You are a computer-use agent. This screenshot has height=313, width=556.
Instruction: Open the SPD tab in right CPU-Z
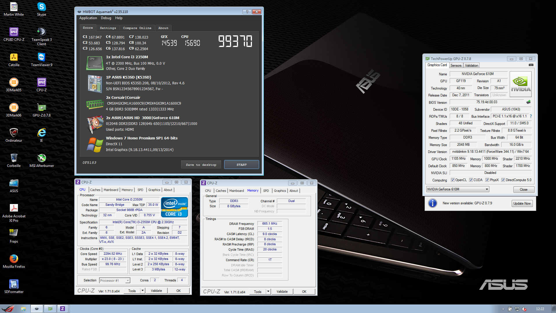[x=266, y=191]
